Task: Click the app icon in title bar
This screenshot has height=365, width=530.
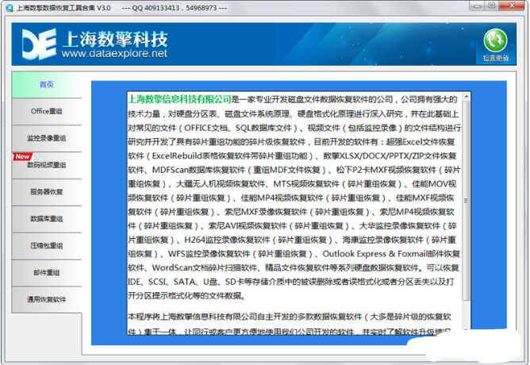Action: point(10,8)
